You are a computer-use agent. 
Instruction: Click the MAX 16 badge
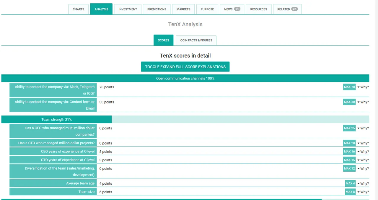coord(349,152)
